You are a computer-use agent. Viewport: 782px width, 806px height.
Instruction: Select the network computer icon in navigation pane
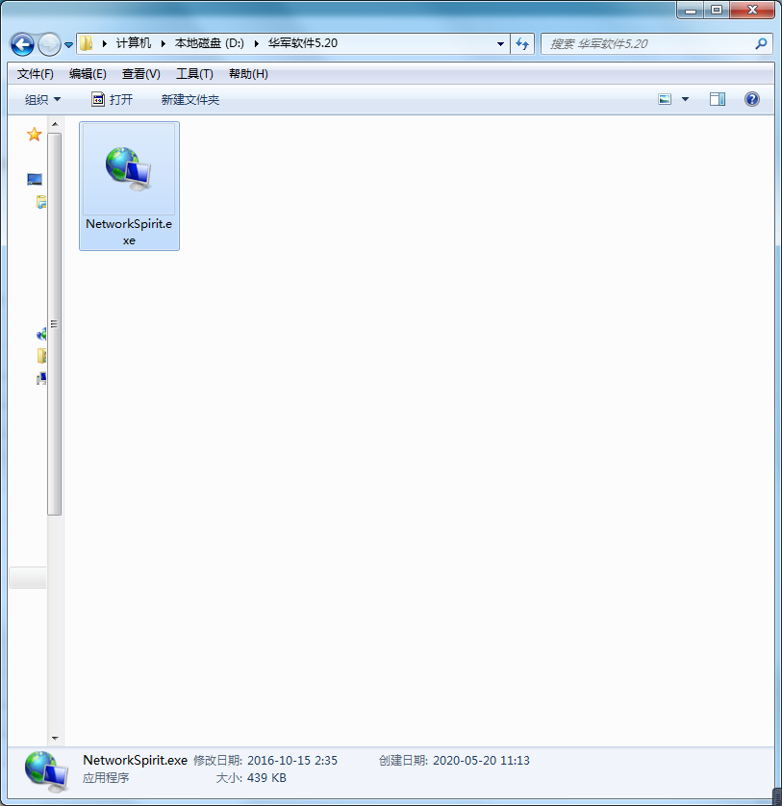click(41, 379)
